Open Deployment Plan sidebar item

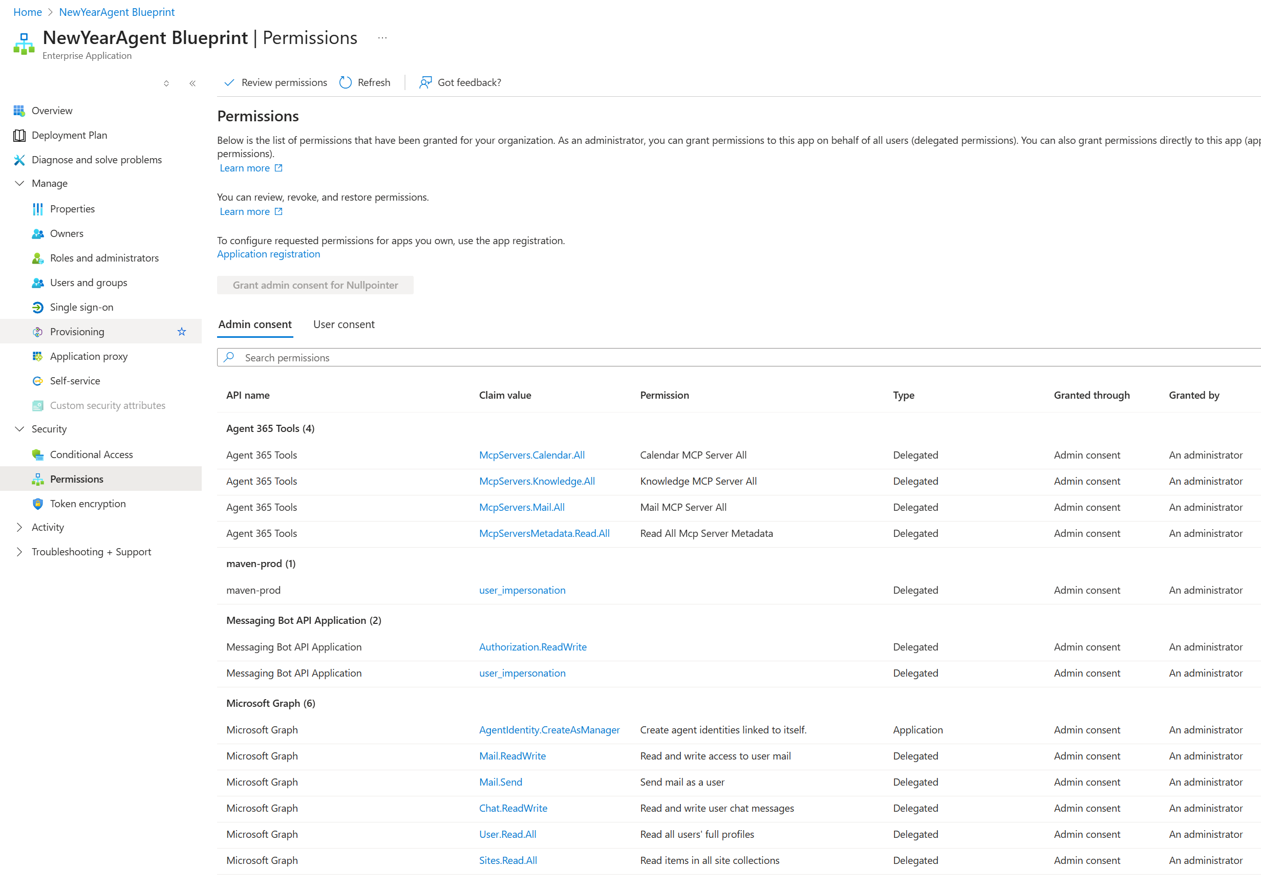click(x=69, y=135)
